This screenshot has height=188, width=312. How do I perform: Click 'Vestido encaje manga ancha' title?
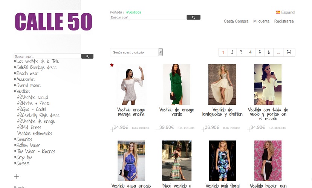[x=131, y=112]
